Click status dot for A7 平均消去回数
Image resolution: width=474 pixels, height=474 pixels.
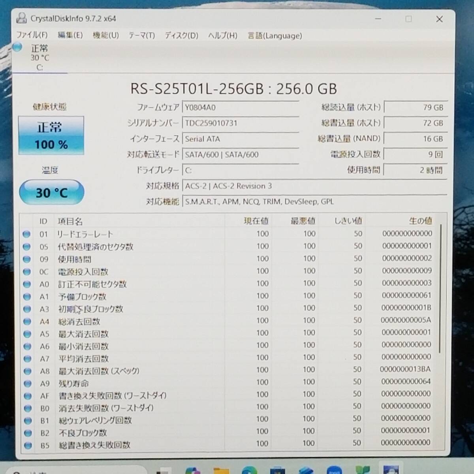(27, 359)
